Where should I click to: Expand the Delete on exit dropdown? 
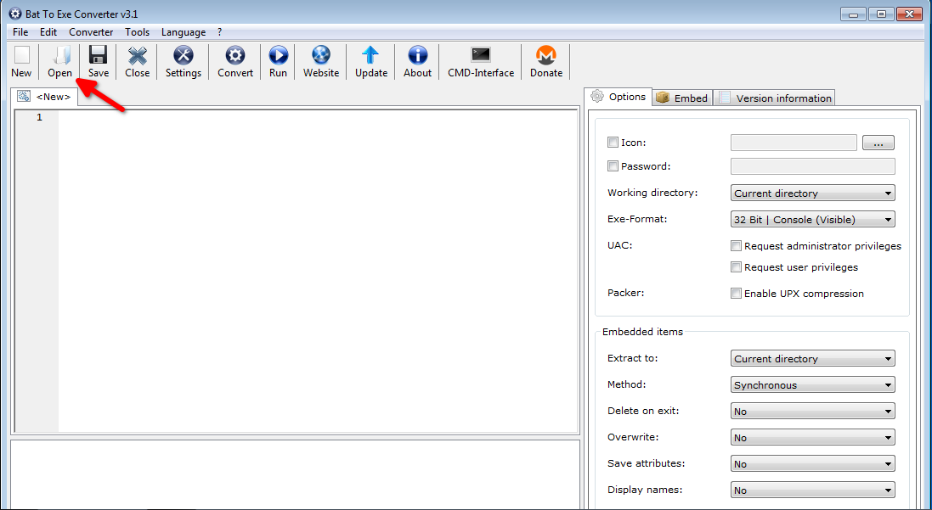812,411
